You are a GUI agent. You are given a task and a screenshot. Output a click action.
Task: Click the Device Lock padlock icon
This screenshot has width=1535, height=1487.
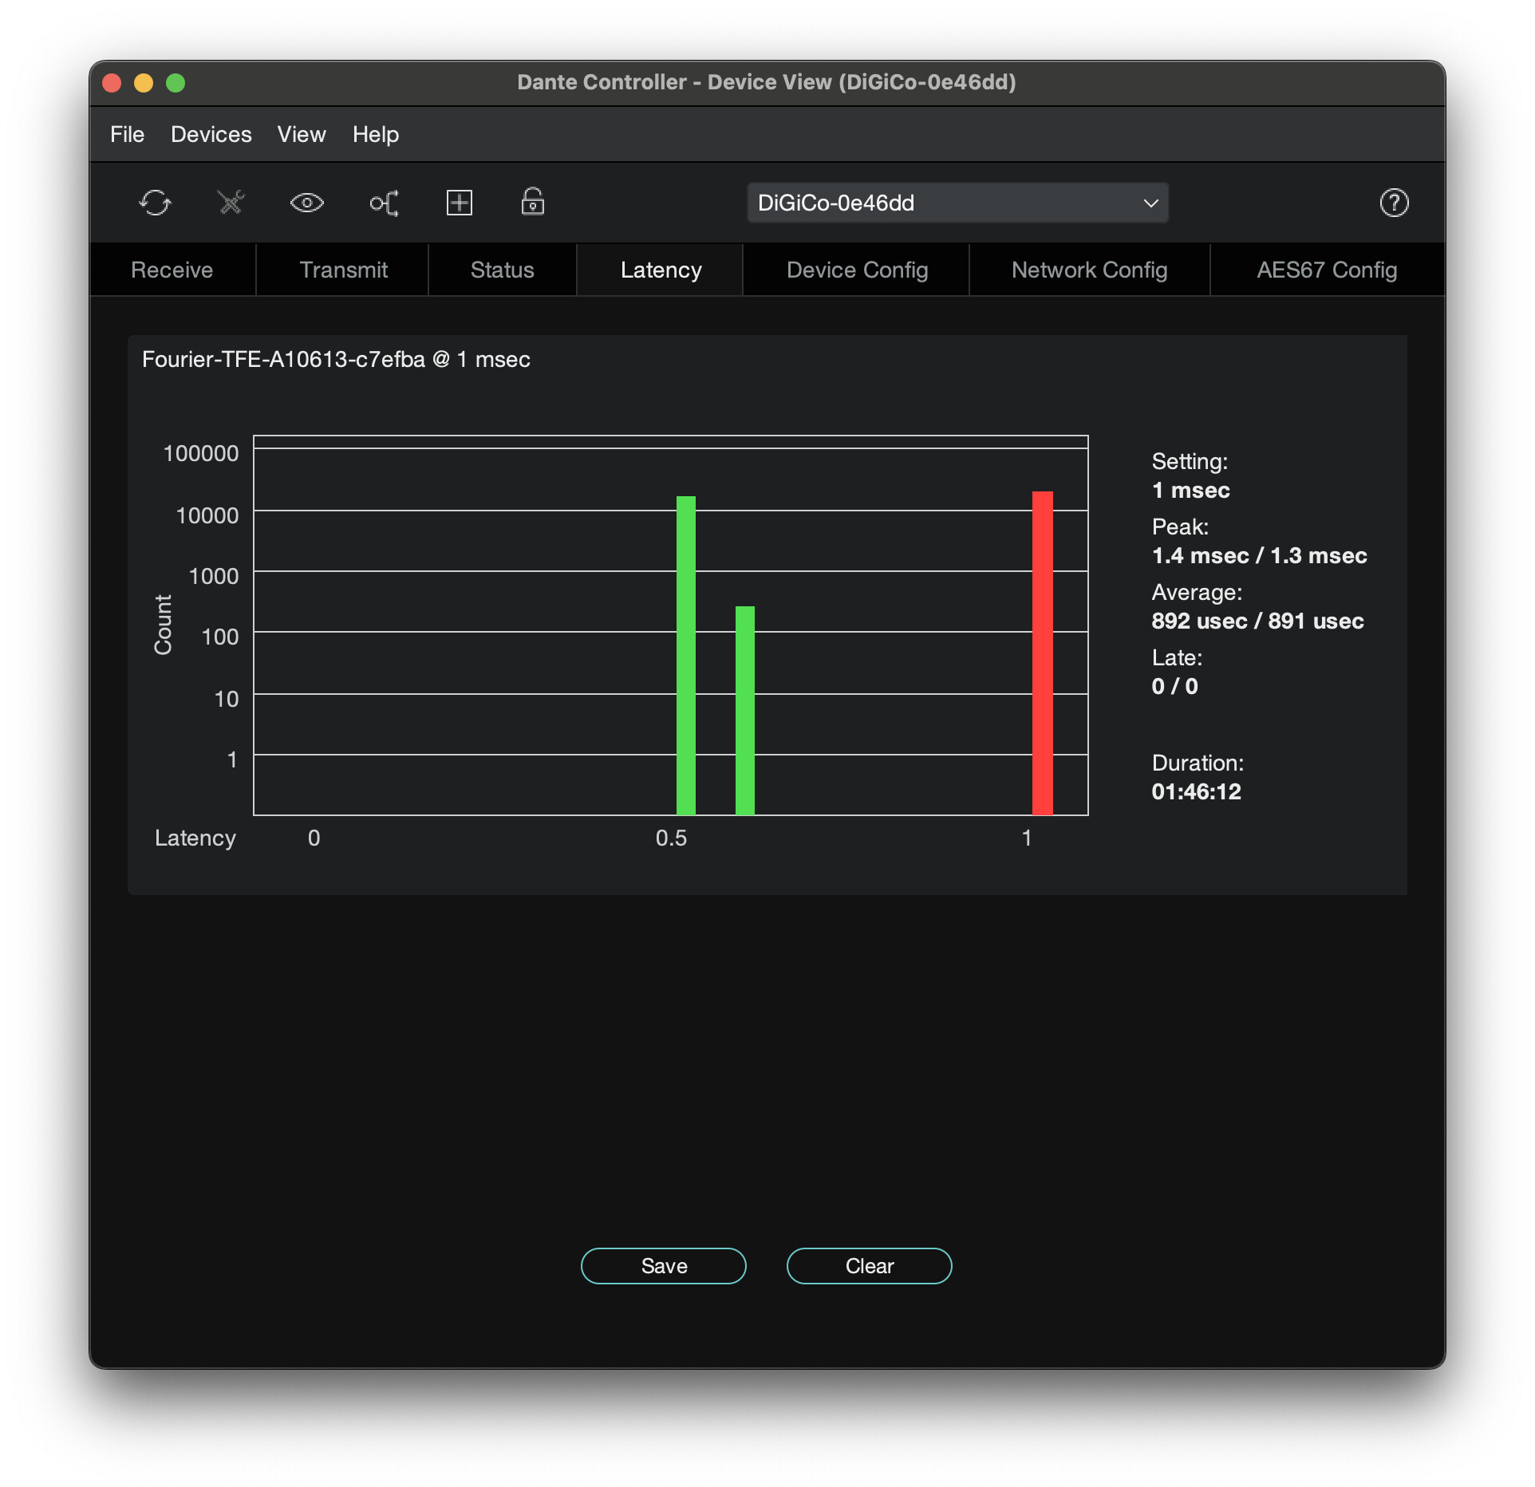point(533,202)
